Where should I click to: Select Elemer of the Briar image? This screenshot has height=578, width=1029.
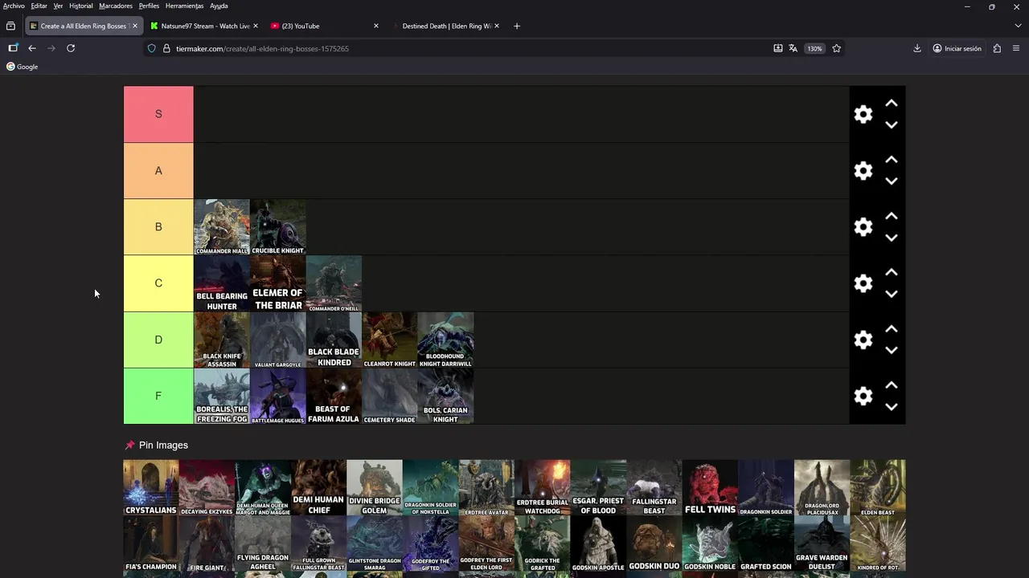(x=277, y=283)
